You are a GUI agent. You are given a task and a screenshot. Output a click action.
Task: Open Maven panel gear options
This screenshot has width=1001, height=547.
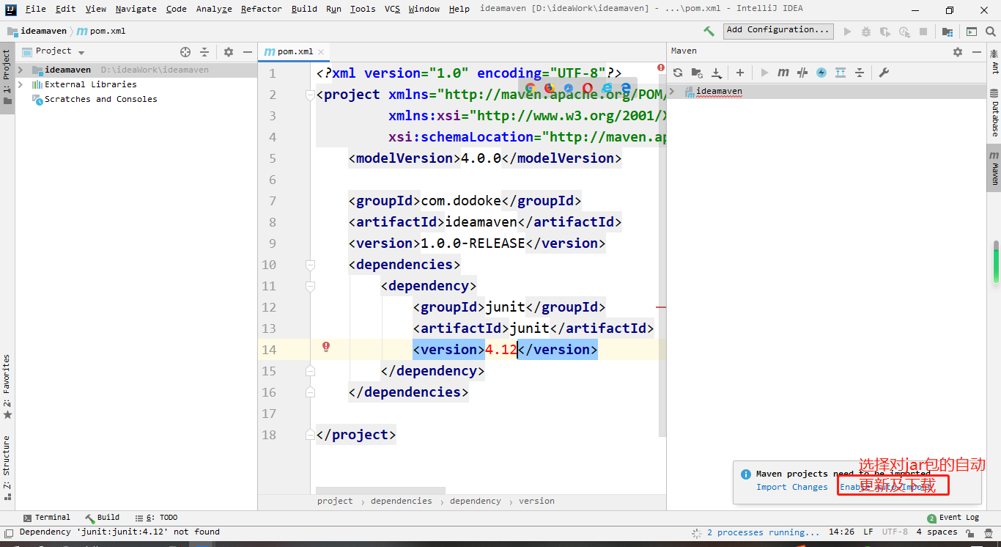(958, 52)
